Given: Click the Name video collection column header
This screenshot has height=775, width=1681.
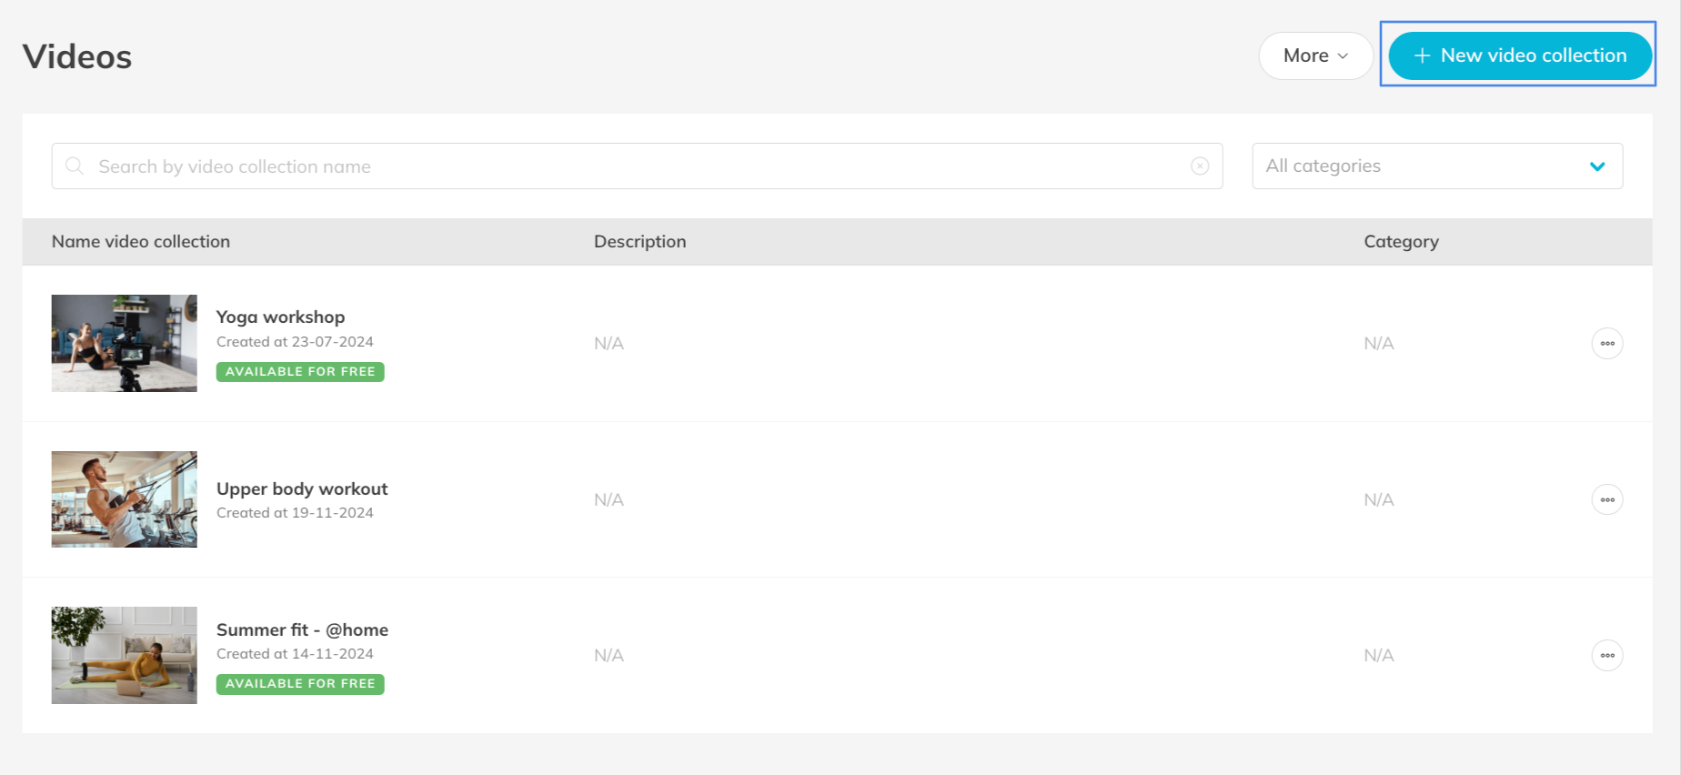Looking at the screenshot, I should coord(141,241).
